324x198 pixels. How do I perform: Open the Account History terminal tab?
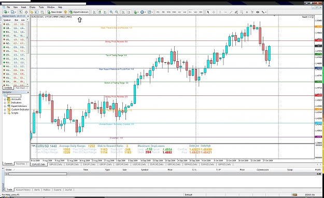coord(23,190)
